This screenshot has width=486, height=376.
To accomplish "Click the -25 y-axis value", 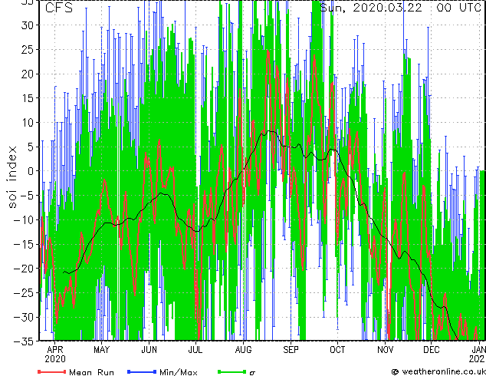I will [24, 293].
